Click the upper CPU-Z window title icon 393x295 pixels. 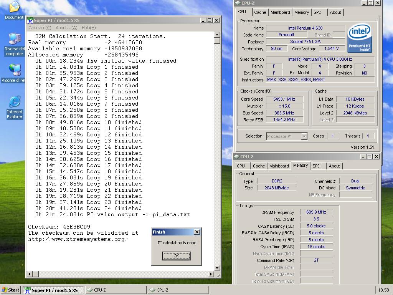pos(238,3)
